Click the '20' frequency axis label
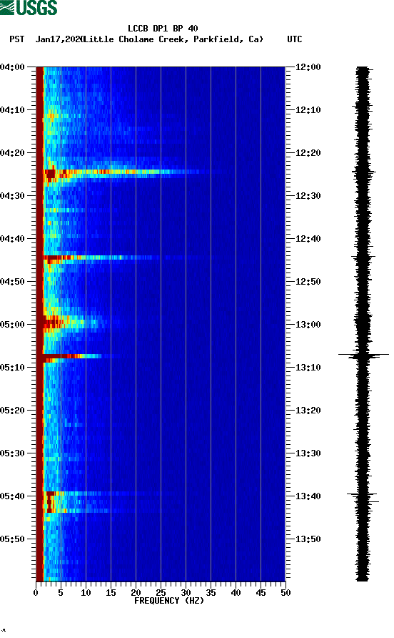Viewport: 394px width, 638px height. [x=136, y=593]
